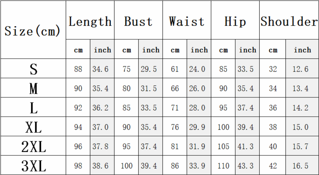Click the S size row label
Screen dimensions: 319x175
point(33,69)
